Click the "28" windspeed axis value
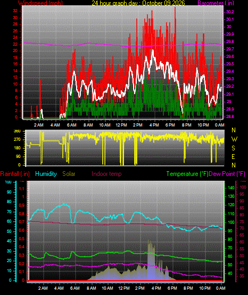The image size is (248, 295). click(x=15, y=24)
